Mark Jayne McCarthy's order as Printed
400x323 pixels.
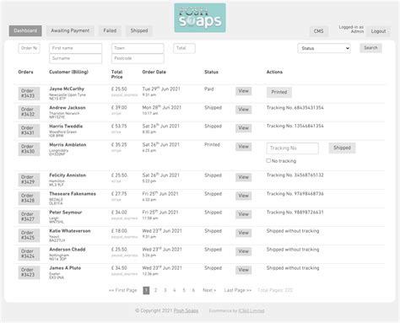(x=279, y=92)
